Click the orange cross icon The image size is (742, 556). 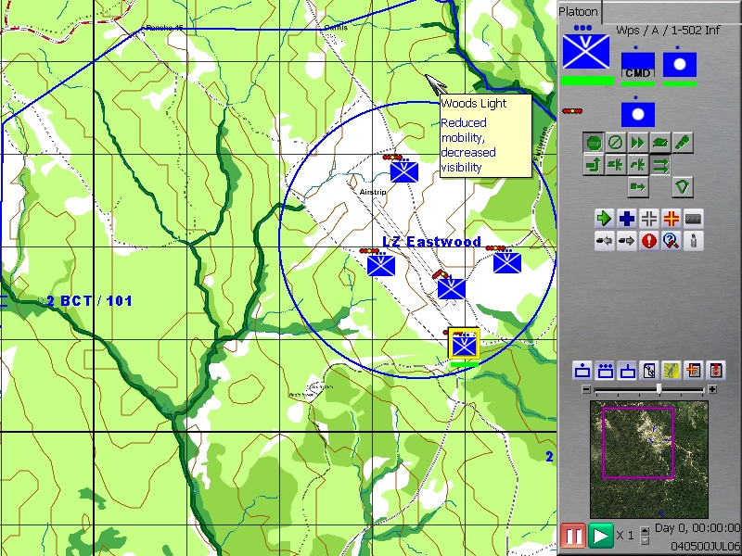(670, 218)
